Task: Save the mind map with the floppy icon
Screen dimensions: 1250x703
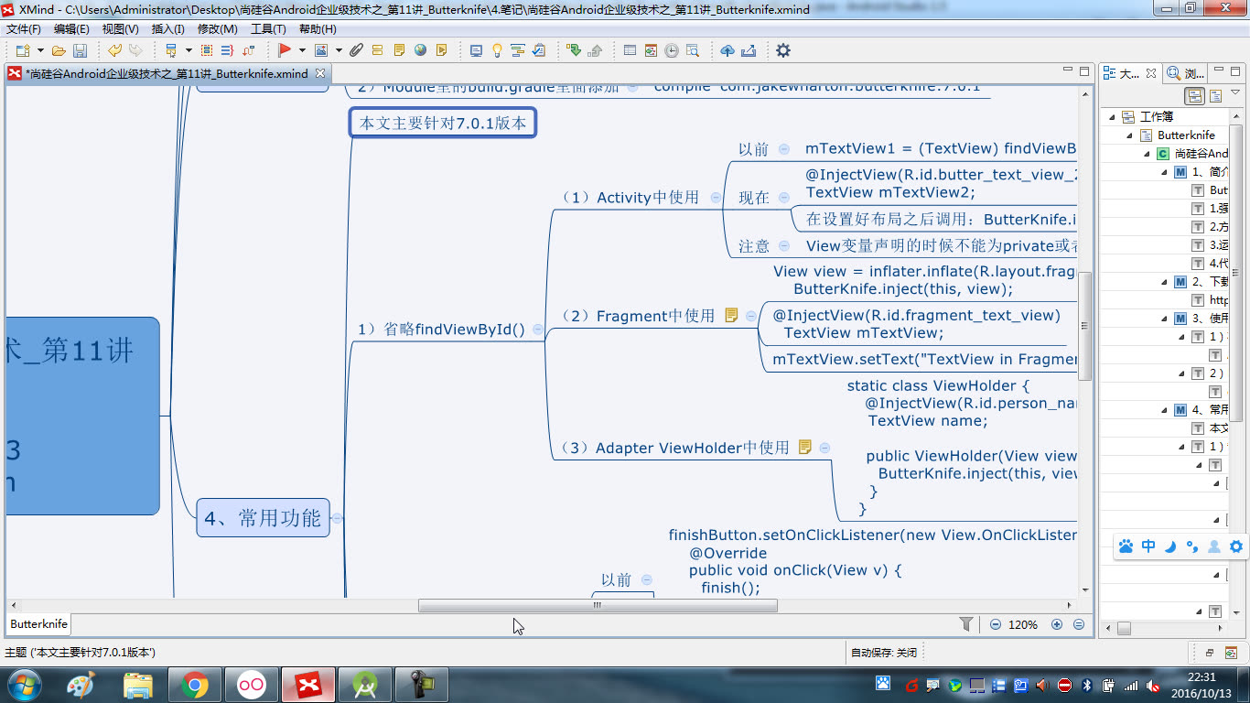Action: tap(80, 50)
